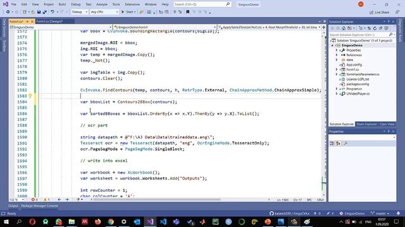This screenshot has height=227, width=405.
Task: Toggle auto-hide pin on Solution Explorer panel
Action: click(389, 21)
